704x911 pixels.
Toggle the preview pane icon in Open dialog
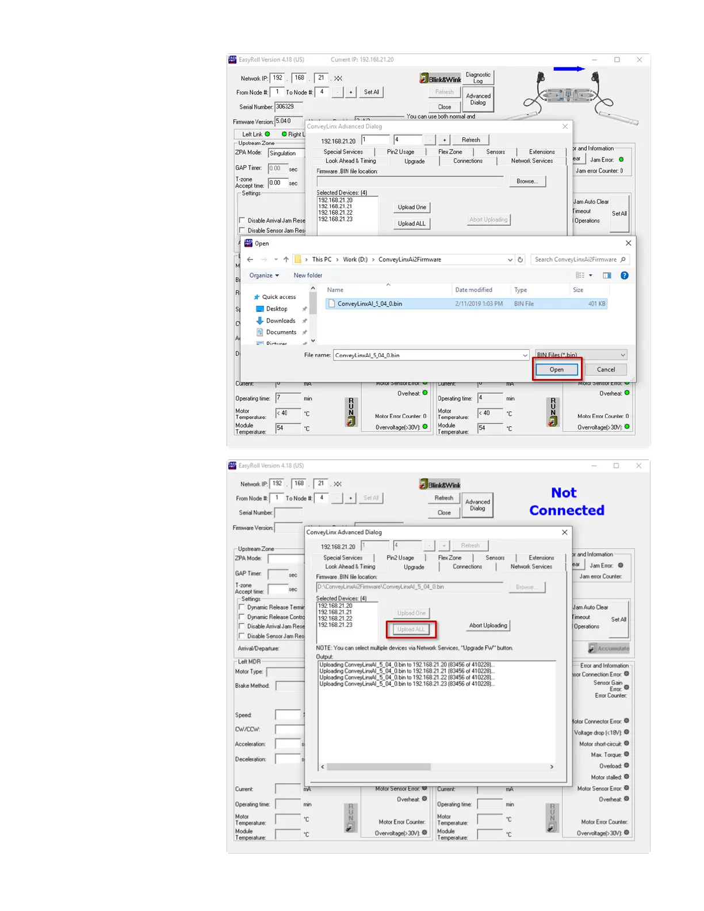tap(607, 275)
